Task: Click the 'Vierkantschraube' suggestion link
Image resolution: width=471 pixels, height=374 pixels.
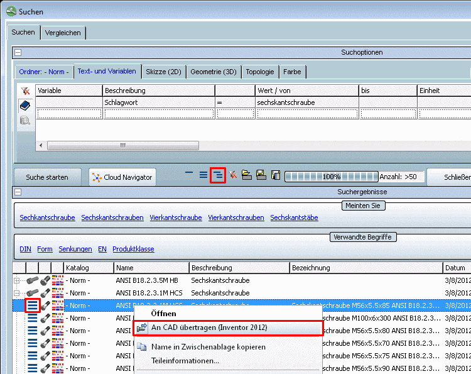Action: point(175,217)
